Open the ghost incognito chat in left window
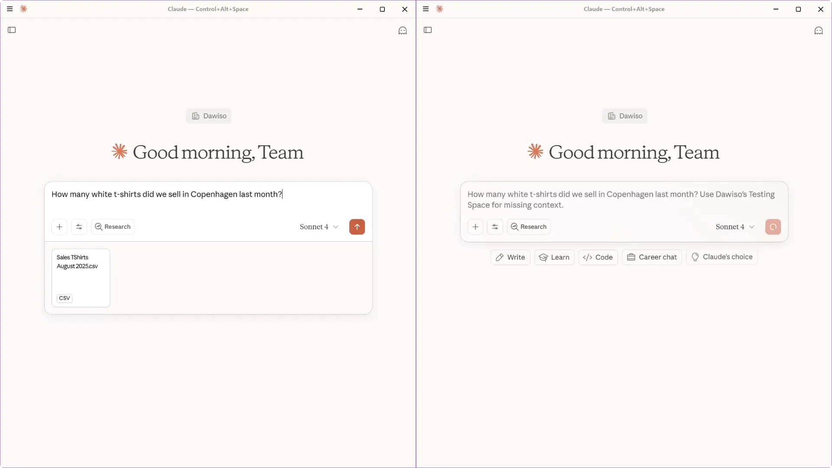The width and height of the screenshot is (832, 468). (403, 30)
